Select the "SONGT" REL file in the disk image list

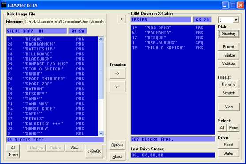pyautogui.click(x=52, y=133)
